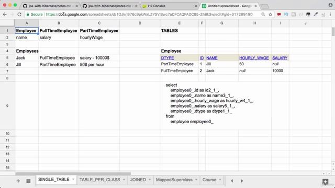Select column A header
Image resolution: width=335 pixels, height=188 pixels.
(x=27, y=23)
